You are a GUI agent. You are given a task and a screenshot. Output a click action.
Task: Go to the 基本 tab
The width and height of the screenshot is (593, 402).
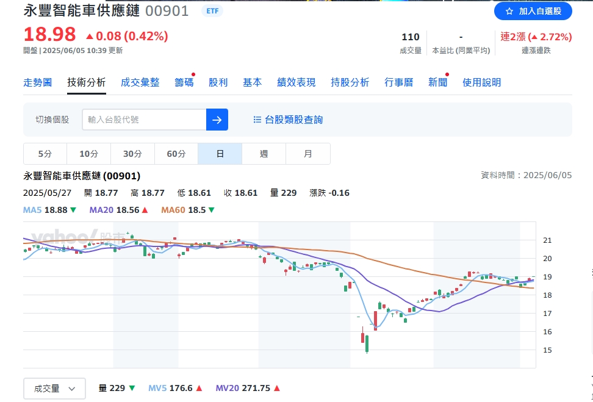click(x=252, y=82)
